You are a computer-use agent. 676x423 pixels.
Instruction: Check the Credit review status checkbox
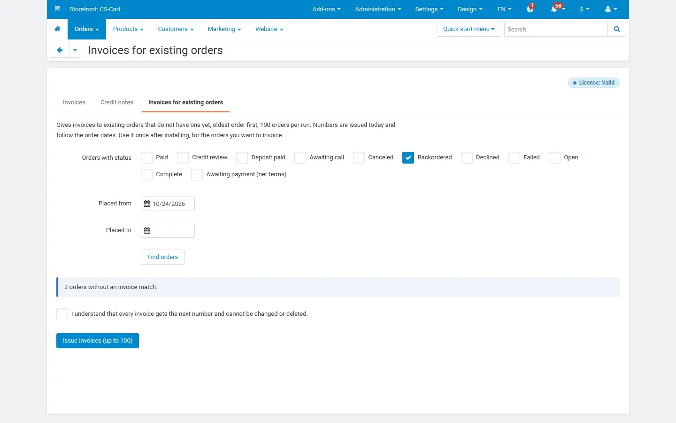(183, 157)
